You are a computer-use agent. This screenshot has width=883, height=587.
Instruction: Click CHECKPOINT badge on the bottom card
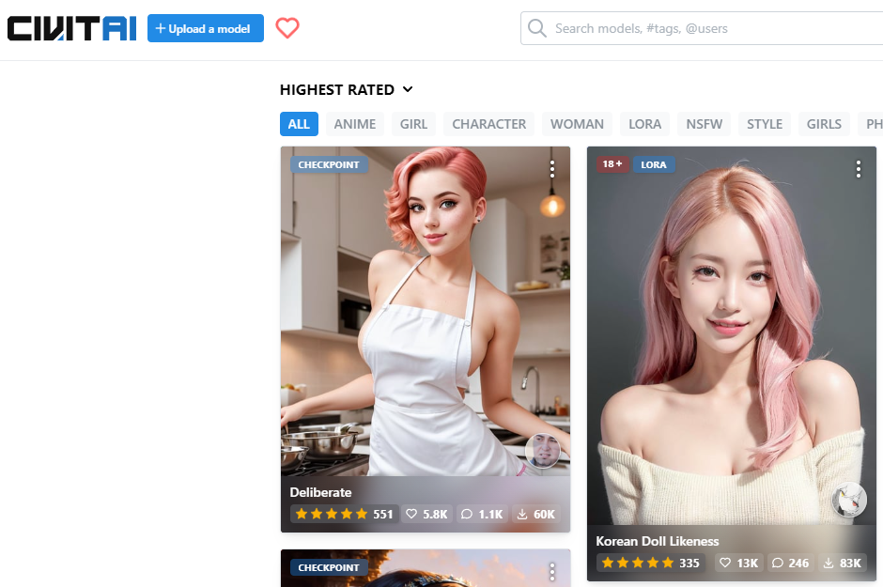tap(329, 568)
